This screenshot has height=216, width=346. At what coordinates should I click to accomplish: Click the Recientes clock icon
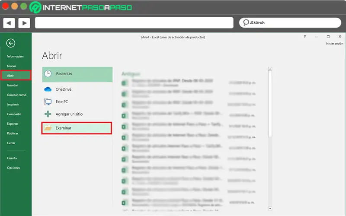(x=48, y=73)
